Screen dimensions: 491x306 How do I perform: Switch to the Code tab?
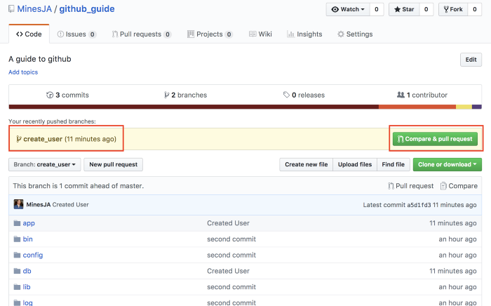coord(29,34)
